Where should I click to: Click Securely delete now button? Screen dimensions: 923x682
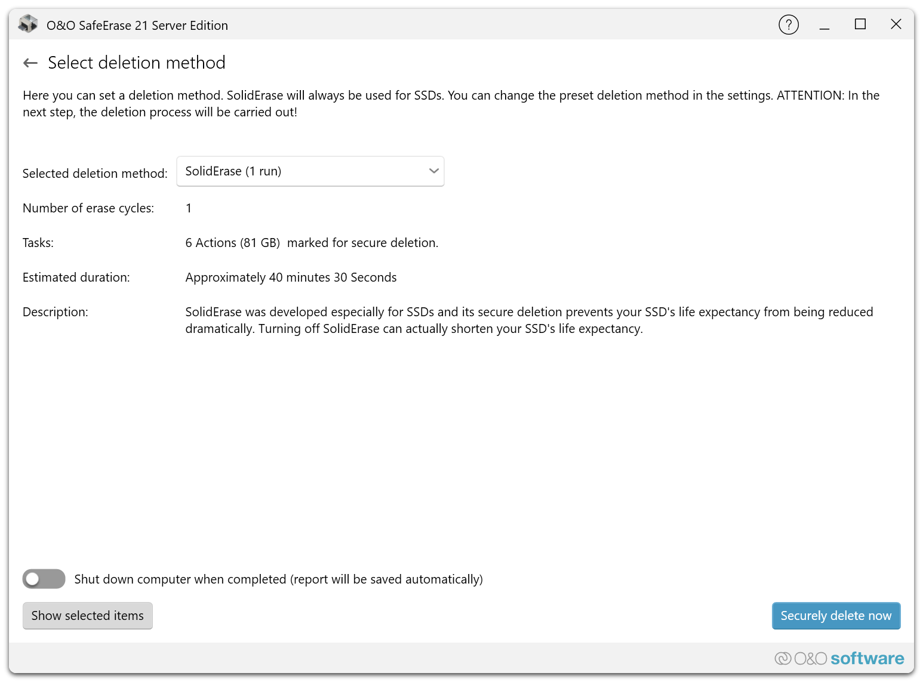[836, 616]
